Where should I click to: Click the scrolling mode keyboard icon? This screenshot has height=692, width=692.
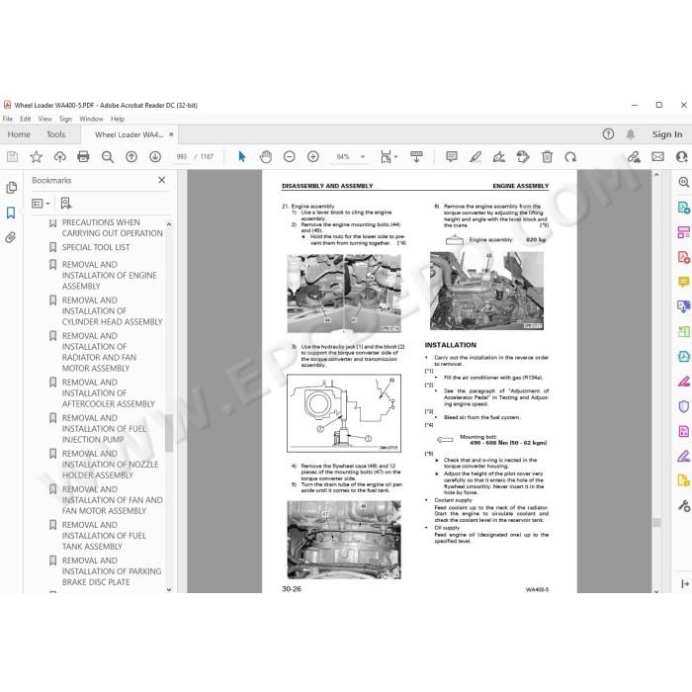(416, 156)
